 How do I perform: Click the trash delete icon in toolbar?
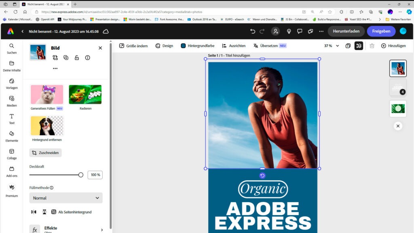coord(372,46)
